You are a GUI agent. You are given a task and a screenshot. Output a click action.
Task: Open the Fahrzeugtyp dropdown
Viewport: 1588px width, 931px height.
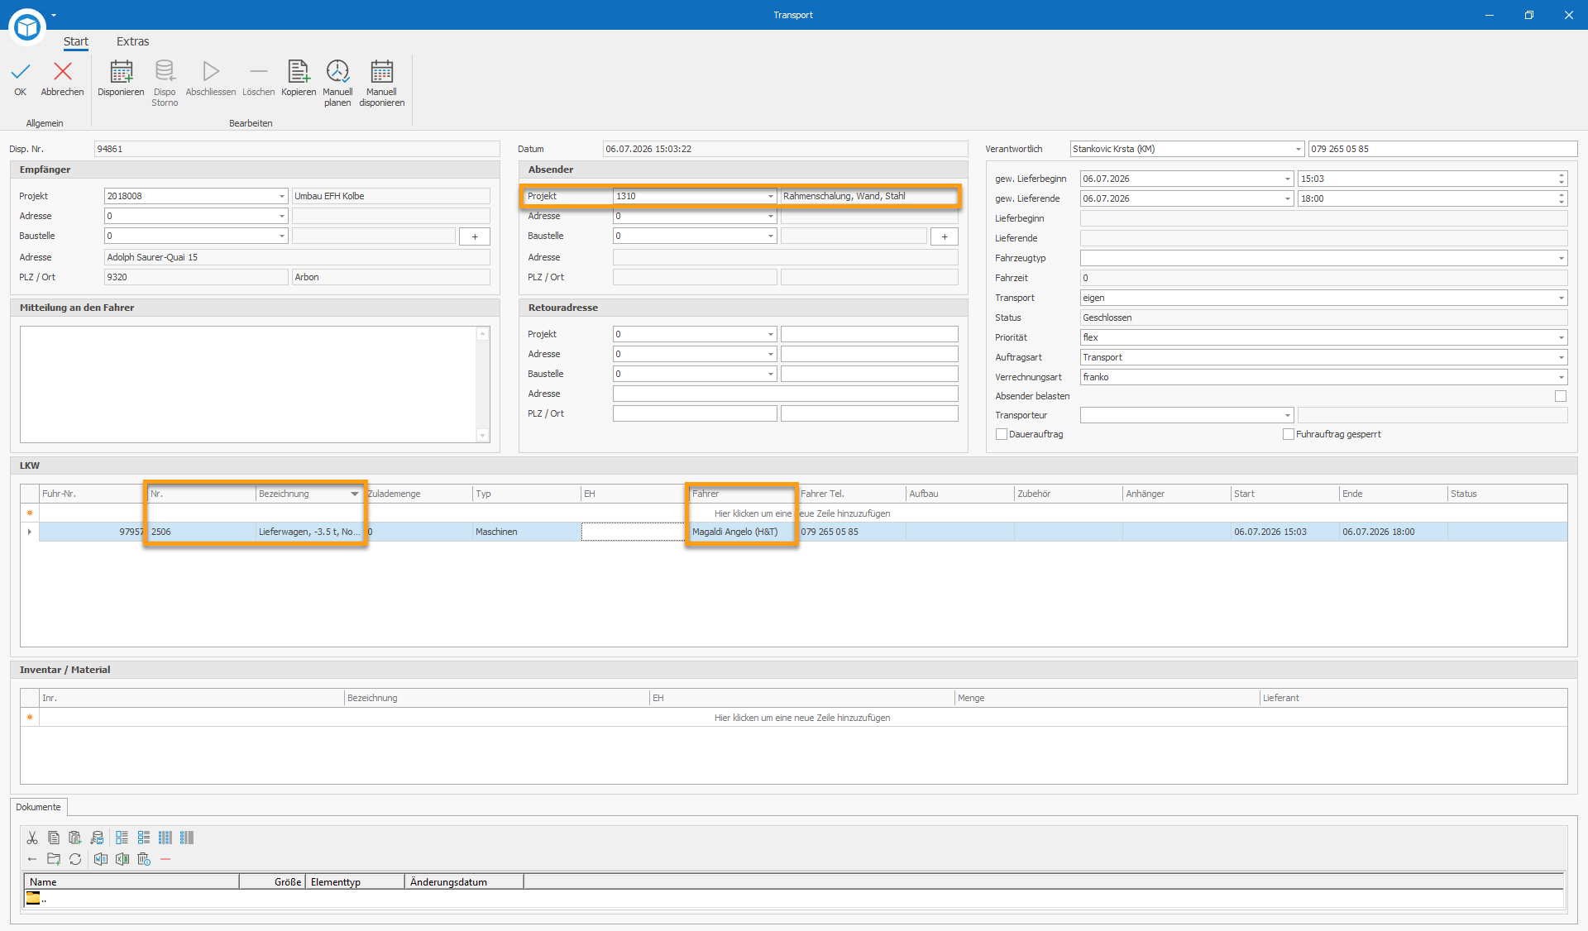point(1561,258)
